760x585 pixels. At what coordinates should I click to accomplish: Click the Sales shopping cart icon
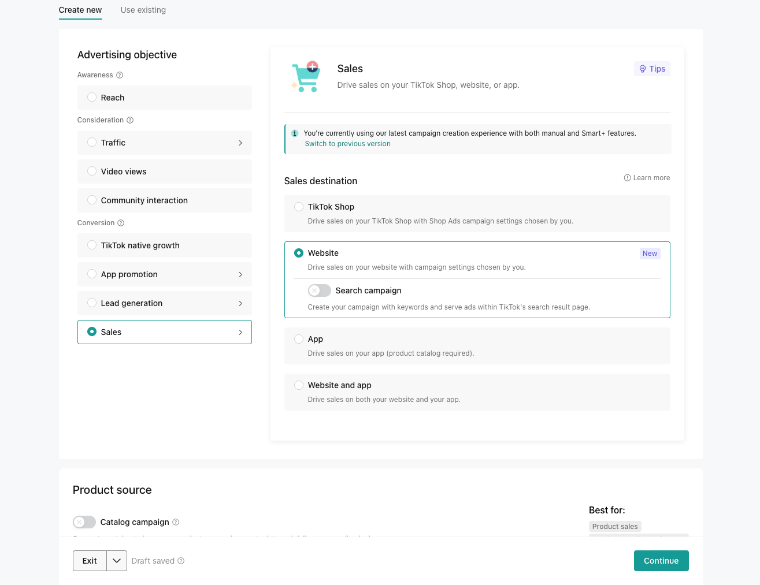click(306, 77)
